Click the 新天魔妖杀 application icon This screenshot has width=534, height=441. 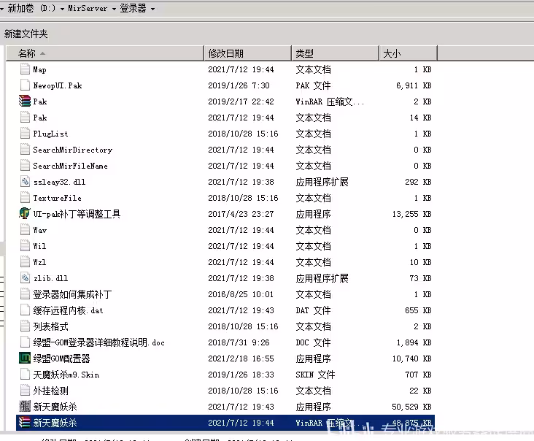25,406
